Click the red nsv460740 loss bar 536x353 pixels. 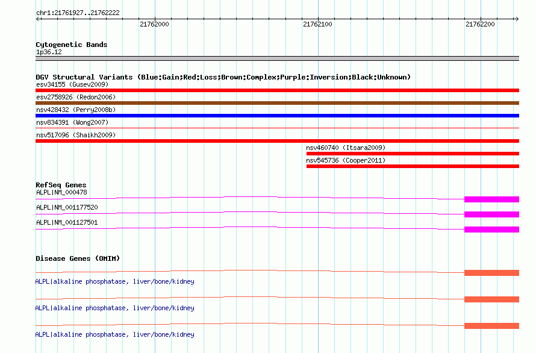(413, 154)
